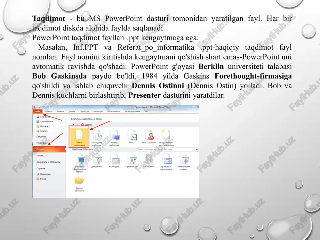320x240 pixels.
Task: Open Сохранить и отправить section
Action: point(48,162)
